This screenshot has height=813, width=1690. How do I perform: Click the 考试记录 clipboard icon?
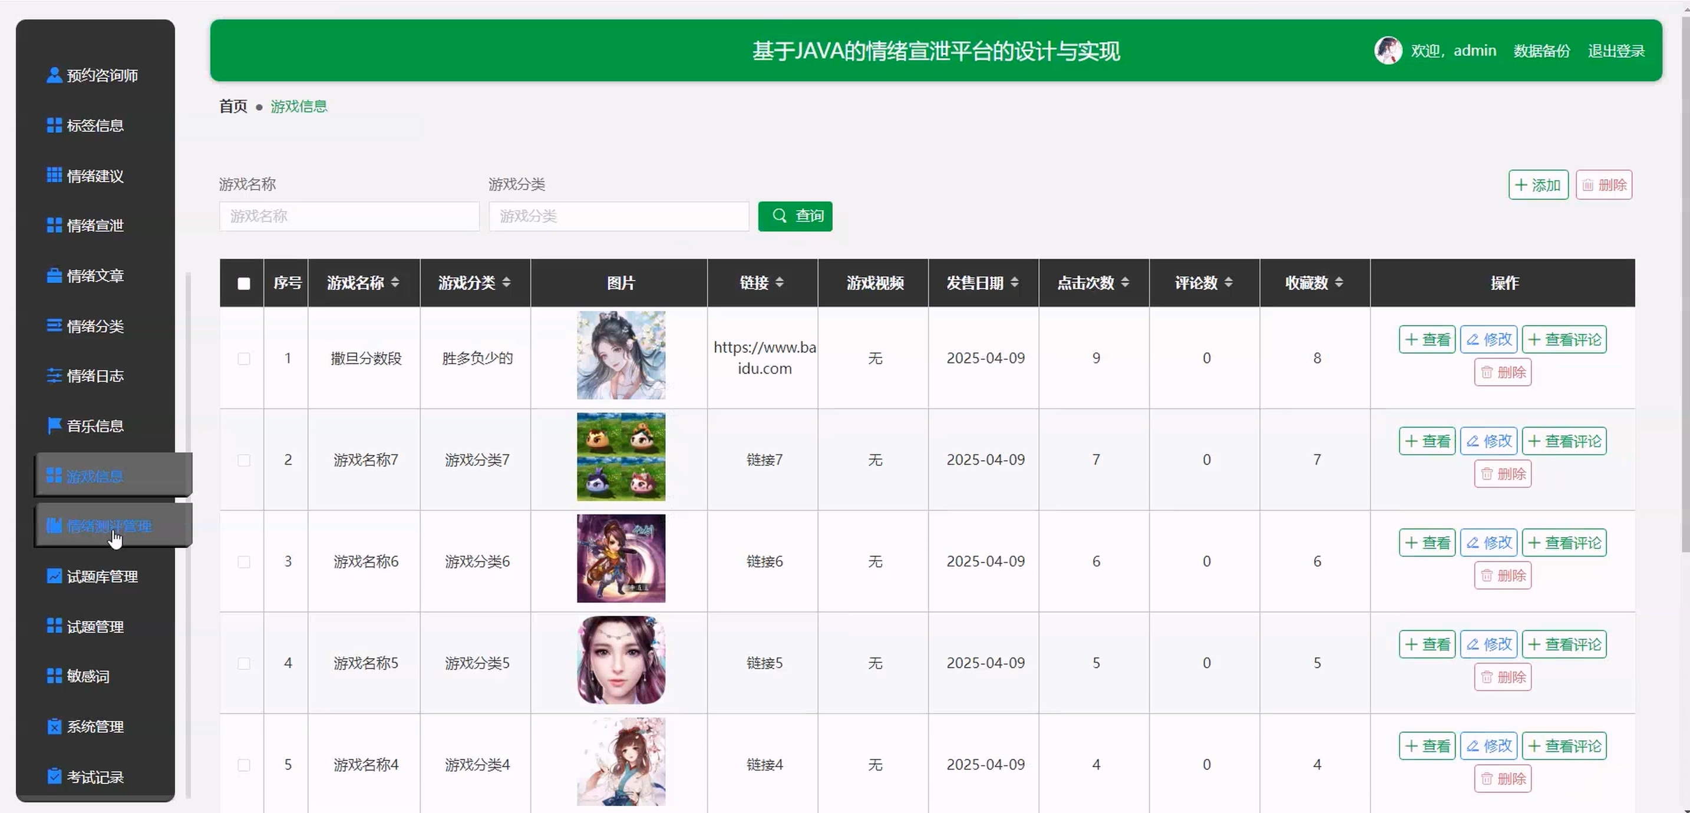54,776
